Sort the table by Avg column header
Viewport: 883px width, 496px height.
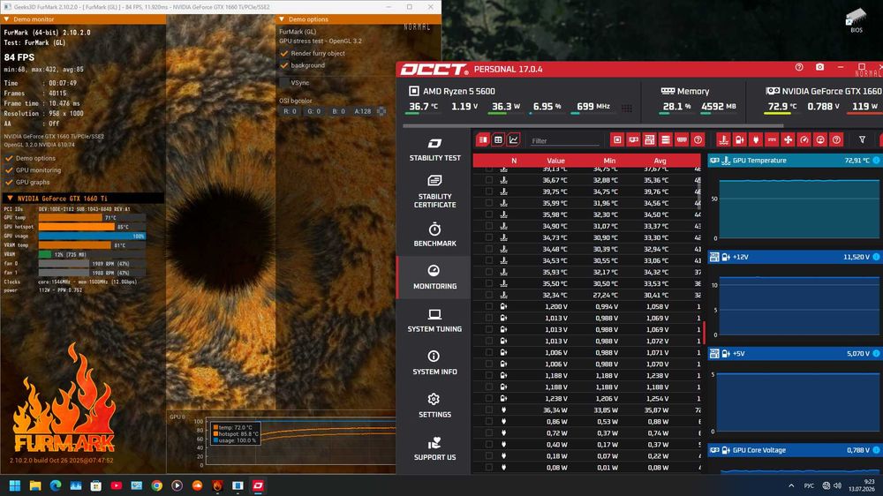[x=660, y=161]
